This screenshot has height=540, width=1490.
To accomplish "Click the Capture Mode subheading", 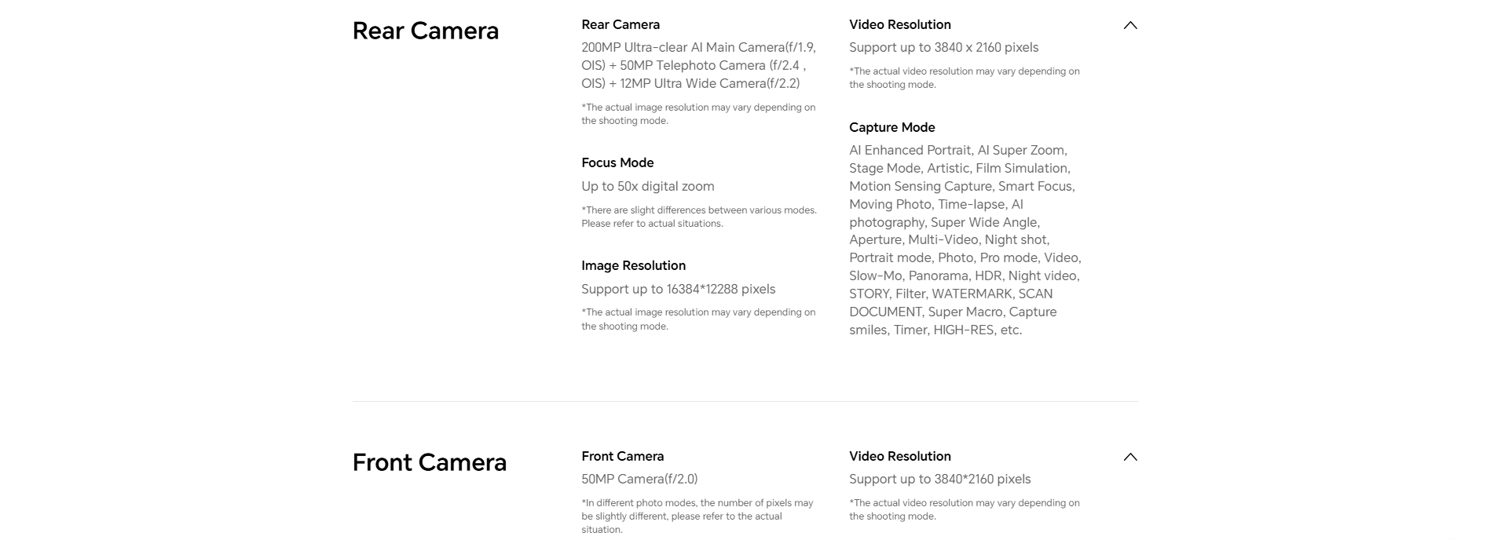I will pyautogui.click(x=891, y=127).
